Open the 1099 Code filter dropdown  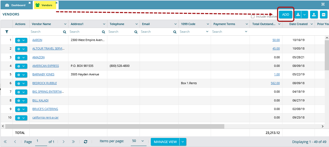click(x=208, y=32)
